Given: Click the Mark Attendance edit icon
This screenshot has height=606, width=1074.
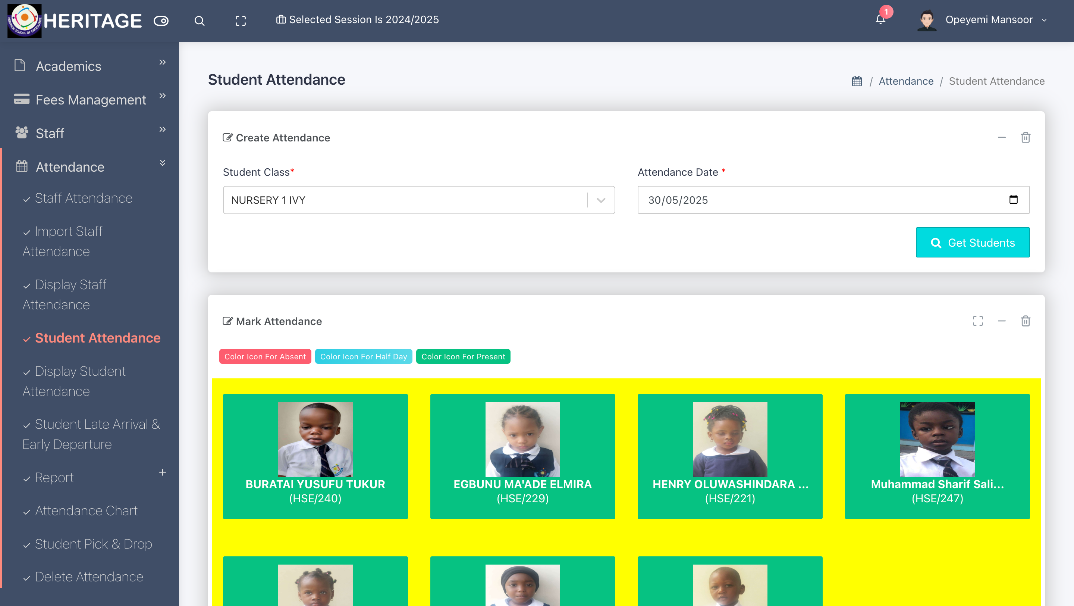Looking at the screenshot, I should tap(227, 321).
